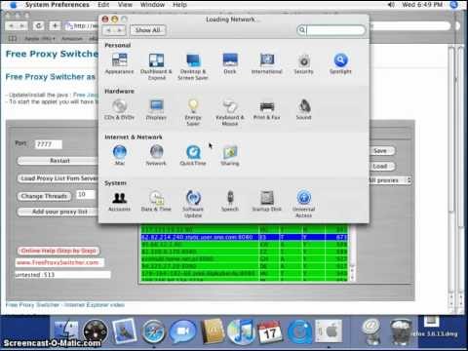Click the Port field showing 7777
Viewport: 468px width, 351px height.
[49, 144]
